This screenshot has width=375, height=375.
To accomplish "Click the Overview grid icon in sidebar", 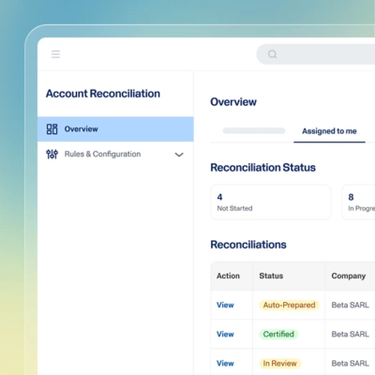I will (52, 129).
